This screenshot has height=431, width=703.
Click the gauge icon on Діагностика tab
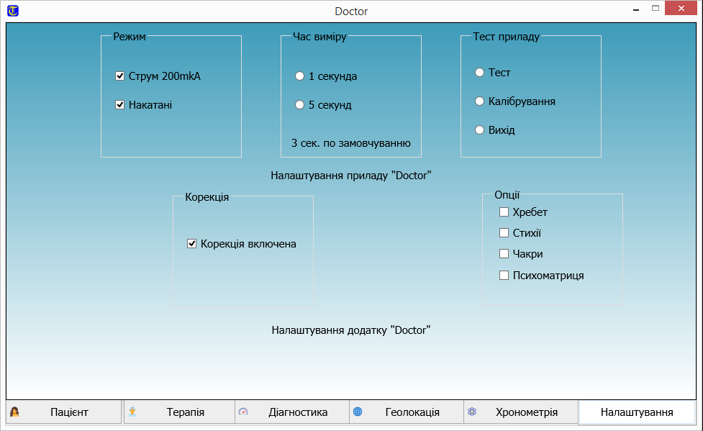[x=243, y=412]
